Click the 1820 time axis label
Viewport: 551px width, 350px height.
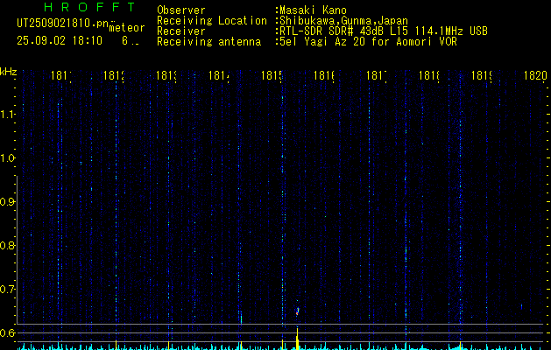pyautogui.click(x=535, y=75)
